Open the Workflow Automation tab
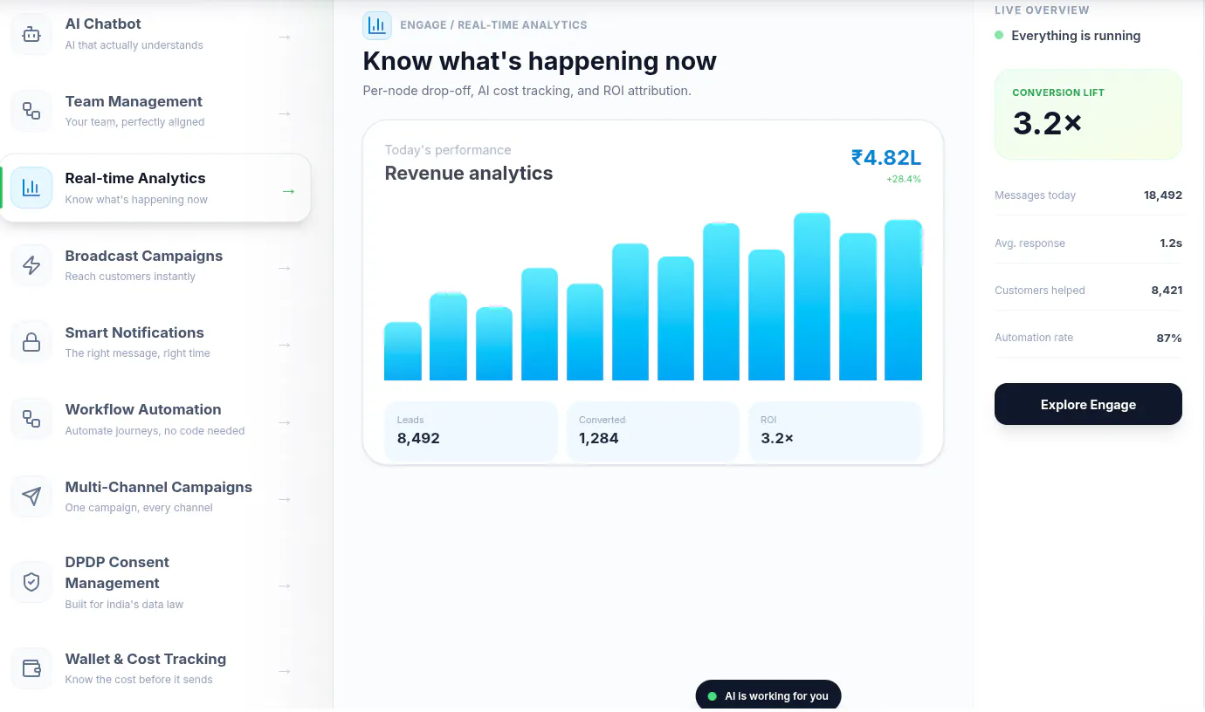This screenshot has width=1205, height=712. pos(155,419)
